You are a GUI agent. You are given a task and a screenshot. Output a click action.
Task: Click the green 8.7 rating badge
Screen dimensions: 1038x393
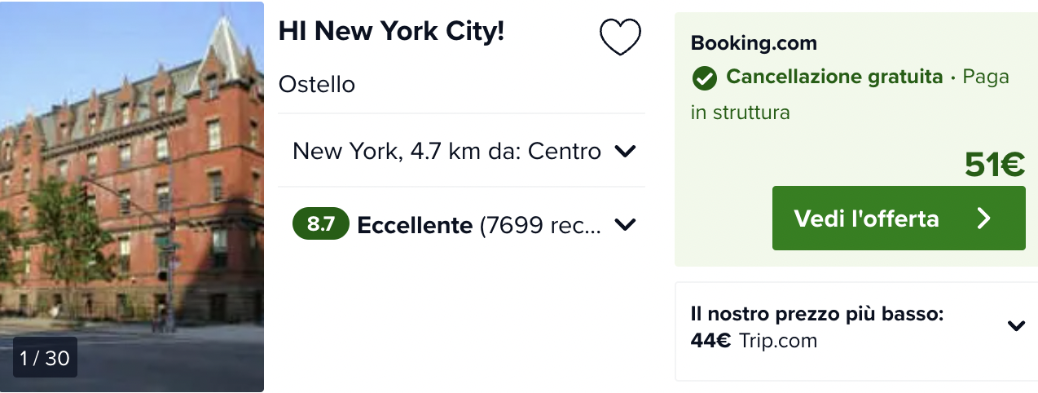pyautogui.click(x=321, y=224)
